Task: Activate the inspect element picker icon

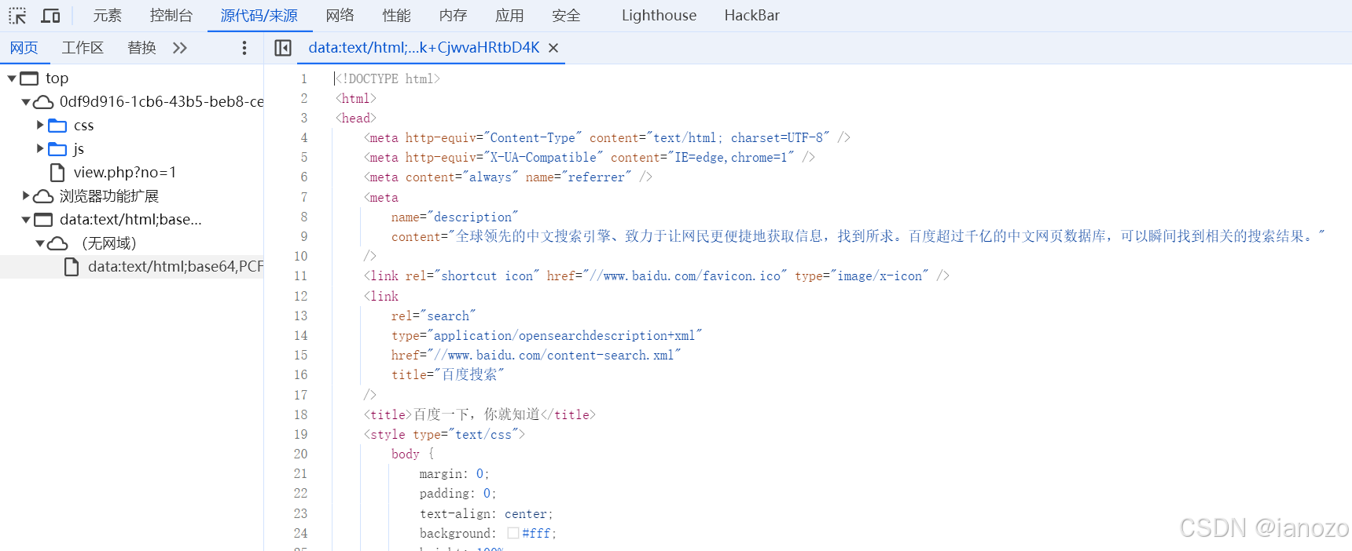Action: [17, 16]
